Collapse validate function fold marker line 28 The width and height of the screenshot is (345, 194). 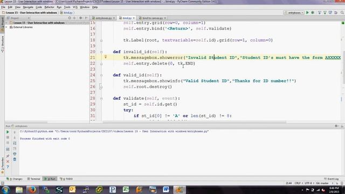point(101,99)
